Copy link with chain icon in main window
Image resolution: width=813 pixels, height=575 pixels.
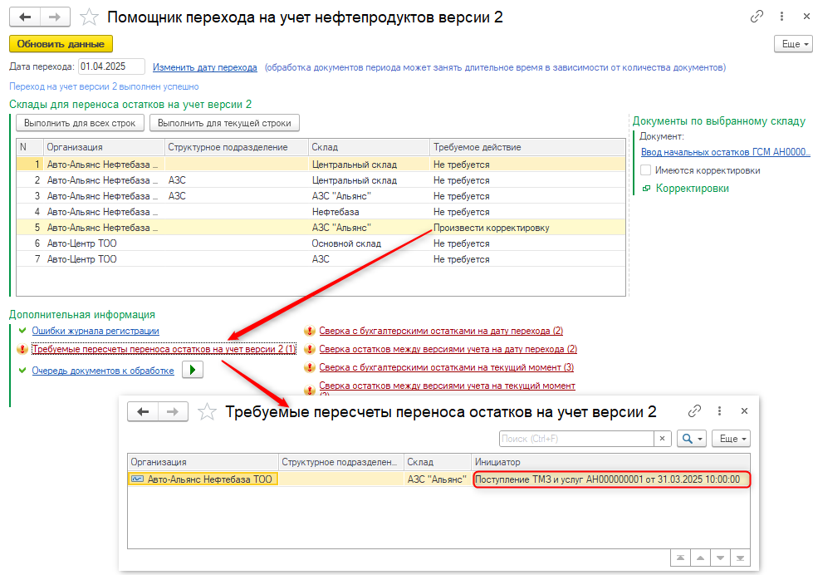point(757,17)
